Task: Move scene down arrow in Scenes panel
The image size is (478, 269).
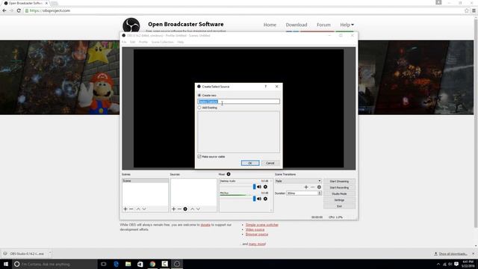Action: pyautogui.click(x=144, y=209)
